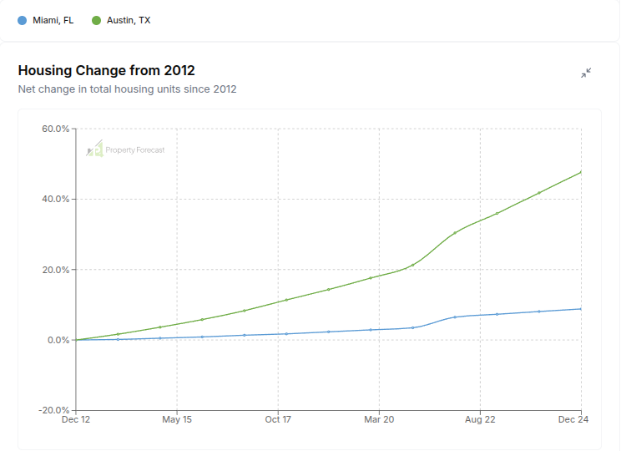Click Miami's final data point at Dec 24
The width and height of the screenshot is (621, 451).
point(581,309)
